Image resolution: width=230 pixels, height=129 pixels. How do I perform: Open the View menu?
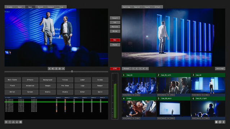(x=62, y=7)
